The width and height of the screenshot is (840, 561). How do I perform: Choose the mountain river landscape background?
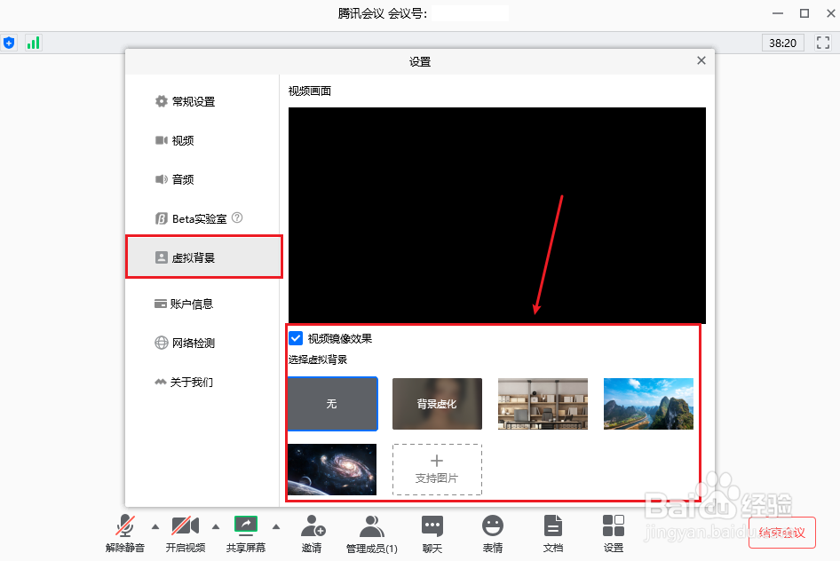pyautogui.click(x=648, y=404)
